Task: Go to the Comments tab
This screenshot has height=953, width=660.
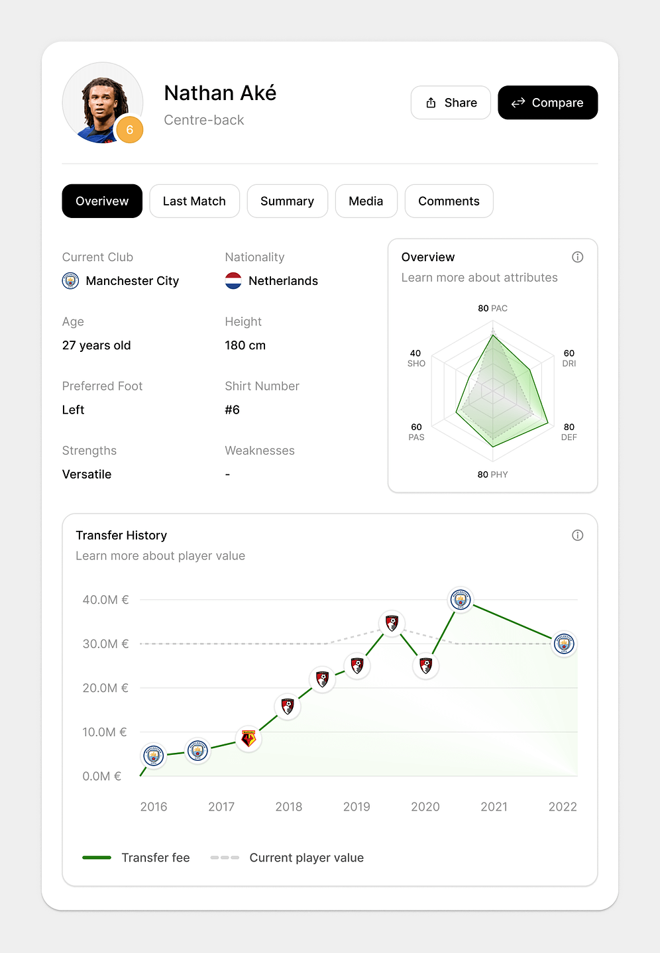Action: pyautogui.click(x=449, y=201)
